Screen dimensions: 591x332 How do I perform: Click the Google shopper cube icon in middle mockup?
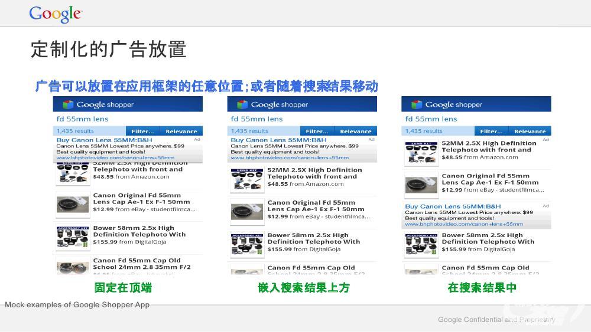pos(242,105)
